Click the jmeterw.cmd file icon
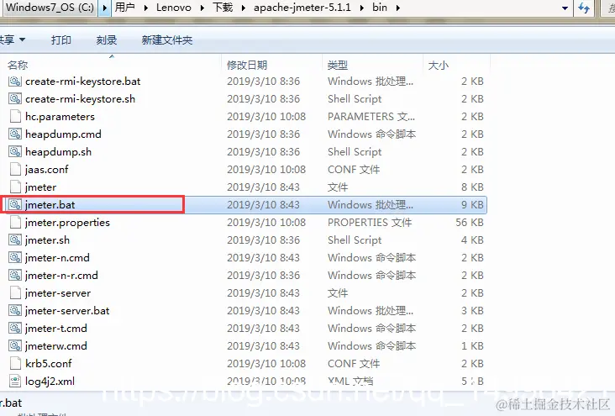Image resolution: width=615 pixels, height=416 pixels. coord(15,346)
